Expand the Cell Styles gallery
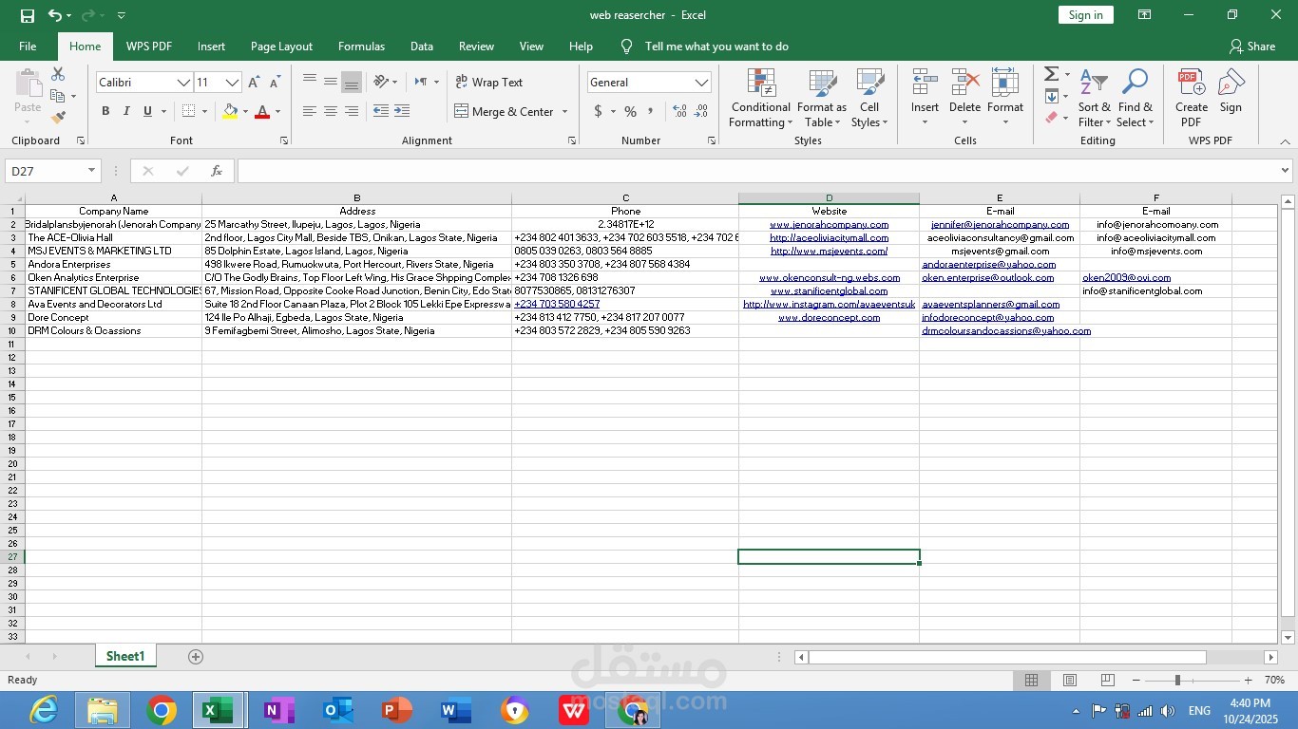1298x729 pixels. 869,98
